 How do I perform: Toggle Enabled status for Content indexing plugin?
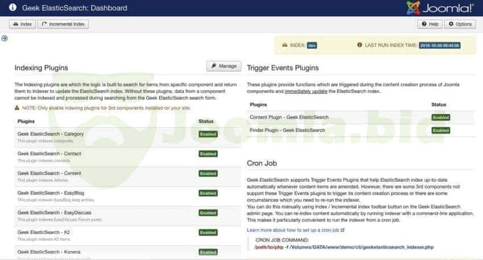pyautogui.click(x=208, y=174)
